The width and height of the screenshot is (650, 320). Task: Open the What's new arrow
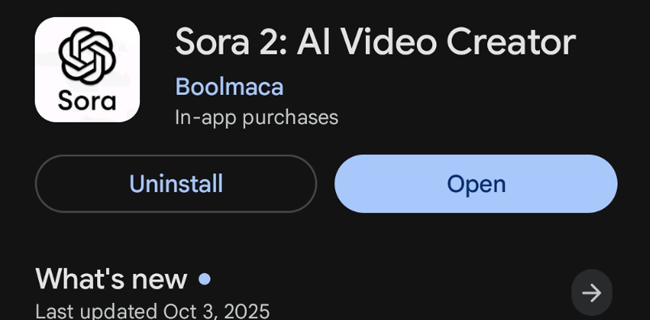pos(592,293)
